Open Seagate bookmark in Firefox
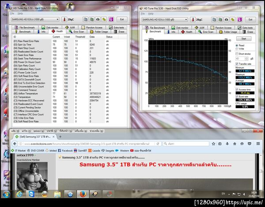This screenshot has width=265, height=207. point(107,151)
